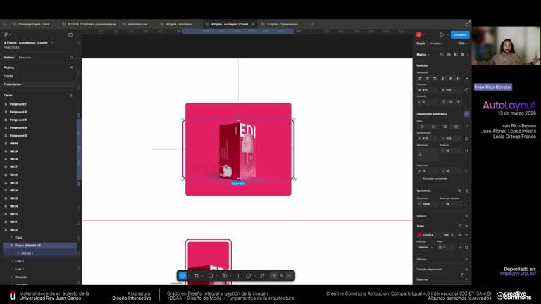The height and width of the screenshot is (304, 541).
Task: Select the Rectangle shape tool
Action: 211,276
